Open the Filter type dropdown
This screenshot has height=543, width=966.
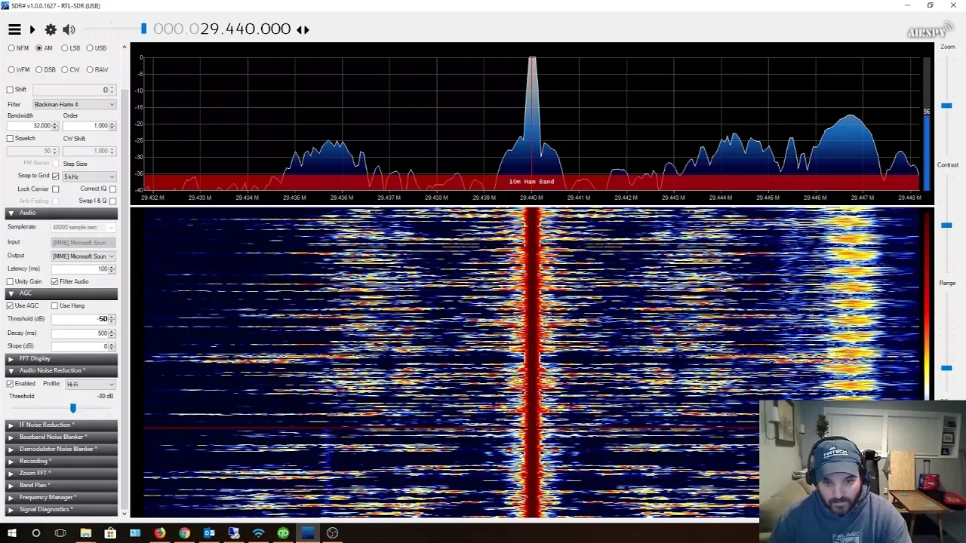(x=74, y=105)
